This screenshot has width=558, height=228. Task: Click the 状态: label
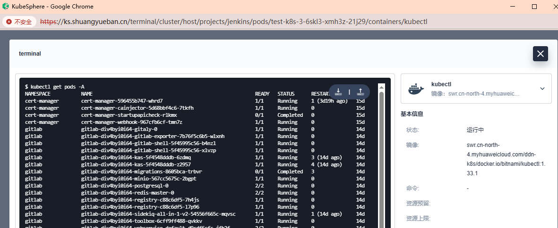(x=413, y=130)
